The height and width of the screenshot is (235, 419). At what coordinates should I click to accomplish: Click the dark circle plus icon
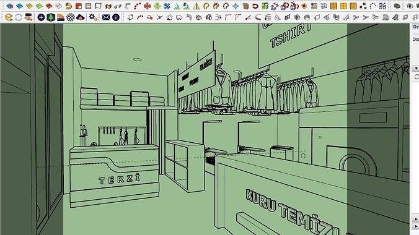tap(41, 17)
